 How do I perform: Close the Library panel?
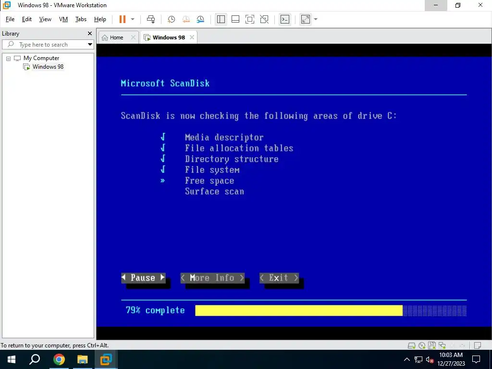(x=90, y=33)
